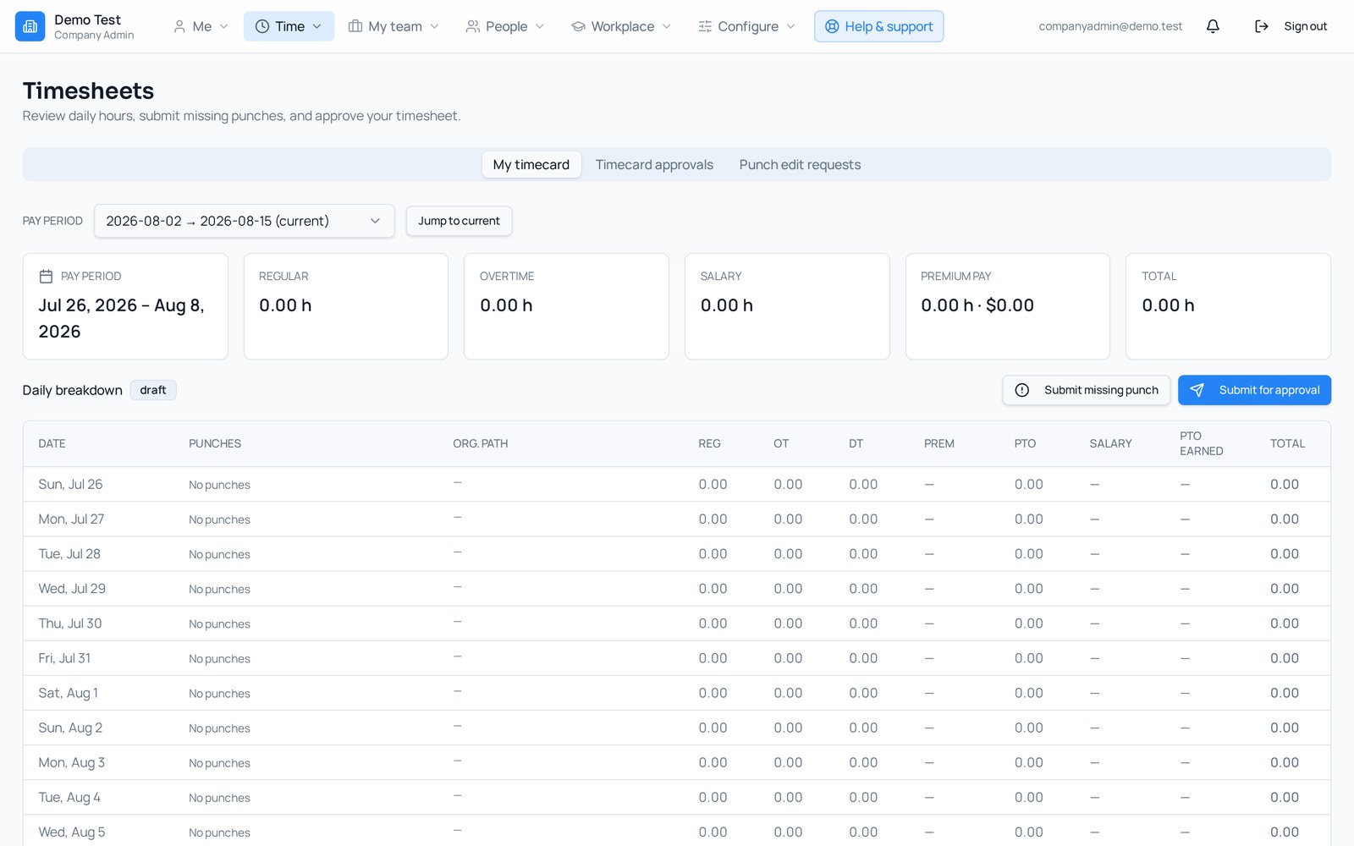The image size is (1354, 846).
Task: Click No punches in the Sat, Aug 1 row
Action: 219,694
